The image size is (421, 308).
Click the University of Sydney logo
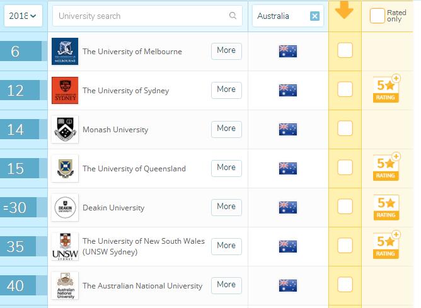(x=65, y=90)
